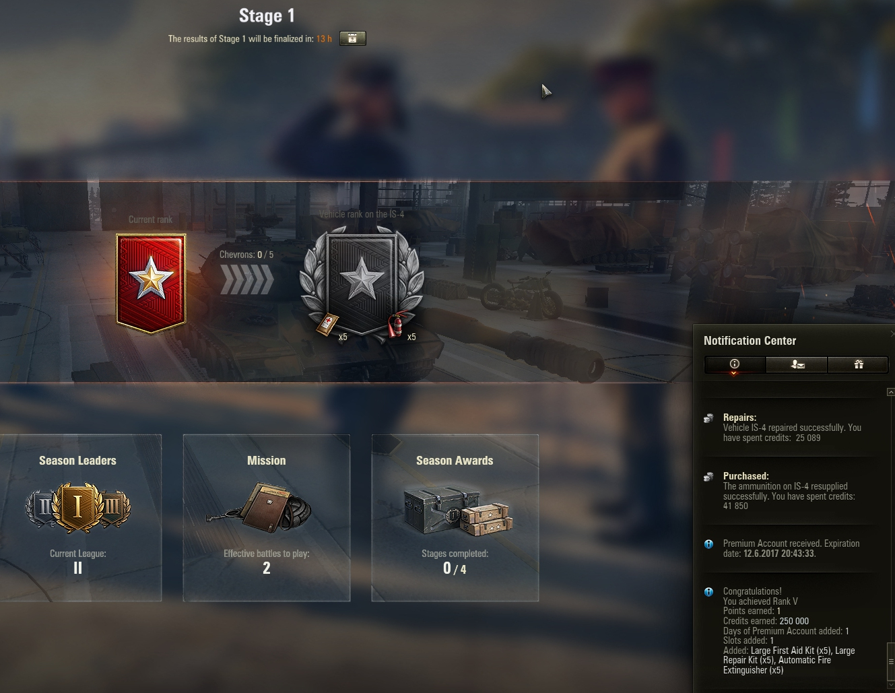The height and width of the screenshot is (693, 895).
Task: Click the Mission briefcase icon
Action: [x=259, y=507]
